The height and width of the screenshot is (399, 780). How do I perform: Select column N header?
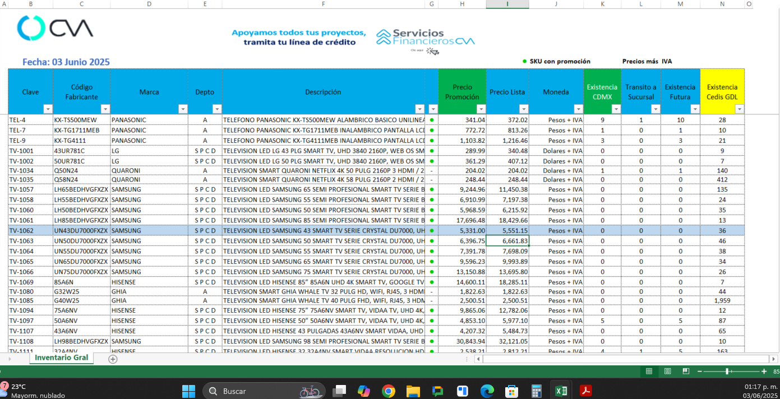[x=722, y=4]
